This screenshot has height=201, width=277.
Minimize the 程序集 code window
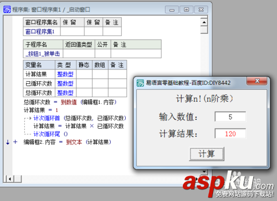(x=172, y=9)
